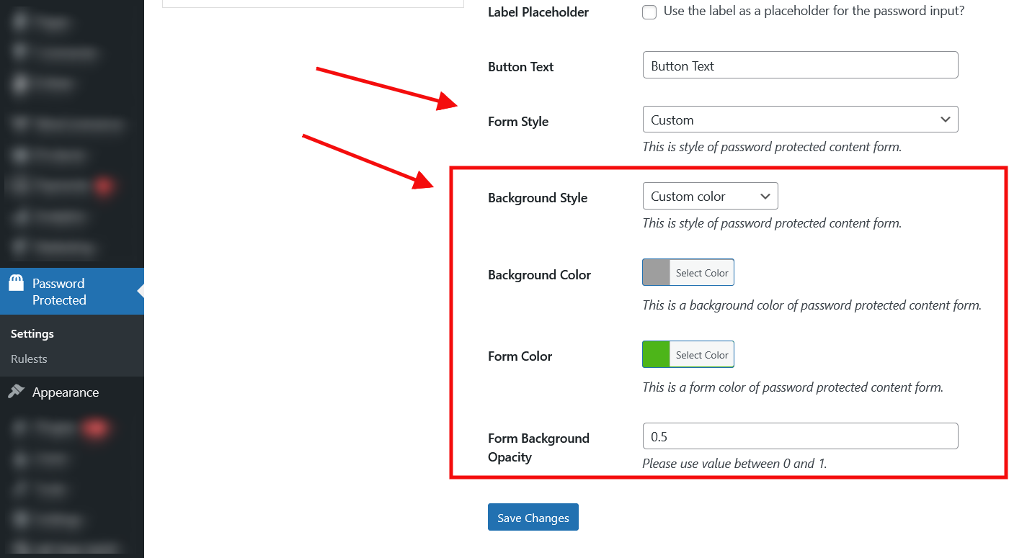Click the Label Placeholder label
The height and width of the screenshot is (558, 1027).
(538, 12)
